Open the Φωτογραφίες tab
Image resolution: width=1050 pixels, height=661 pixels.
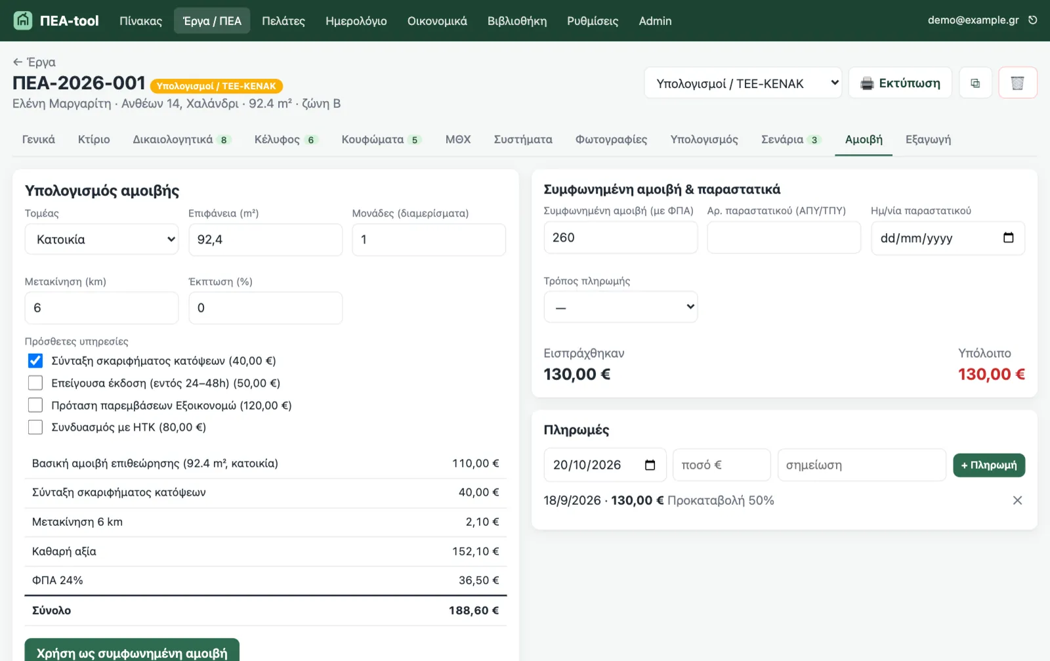point(611,139)
